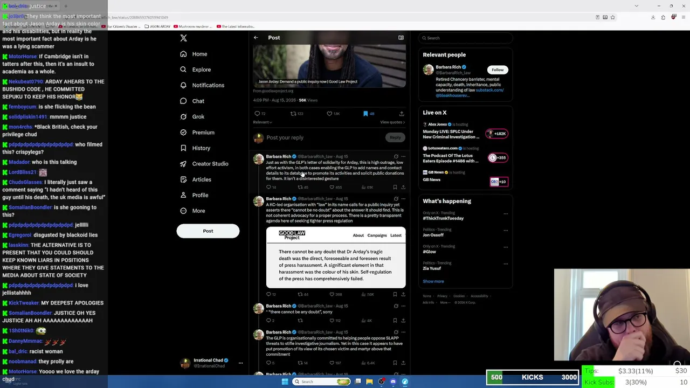
Task: Go back using the arrow beside Post
Action: [256, 38]
